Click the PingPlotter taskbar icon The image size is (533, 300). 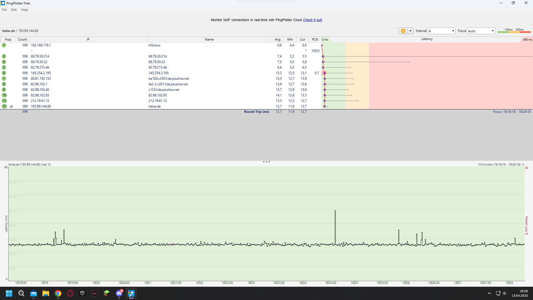pos(131,293)
